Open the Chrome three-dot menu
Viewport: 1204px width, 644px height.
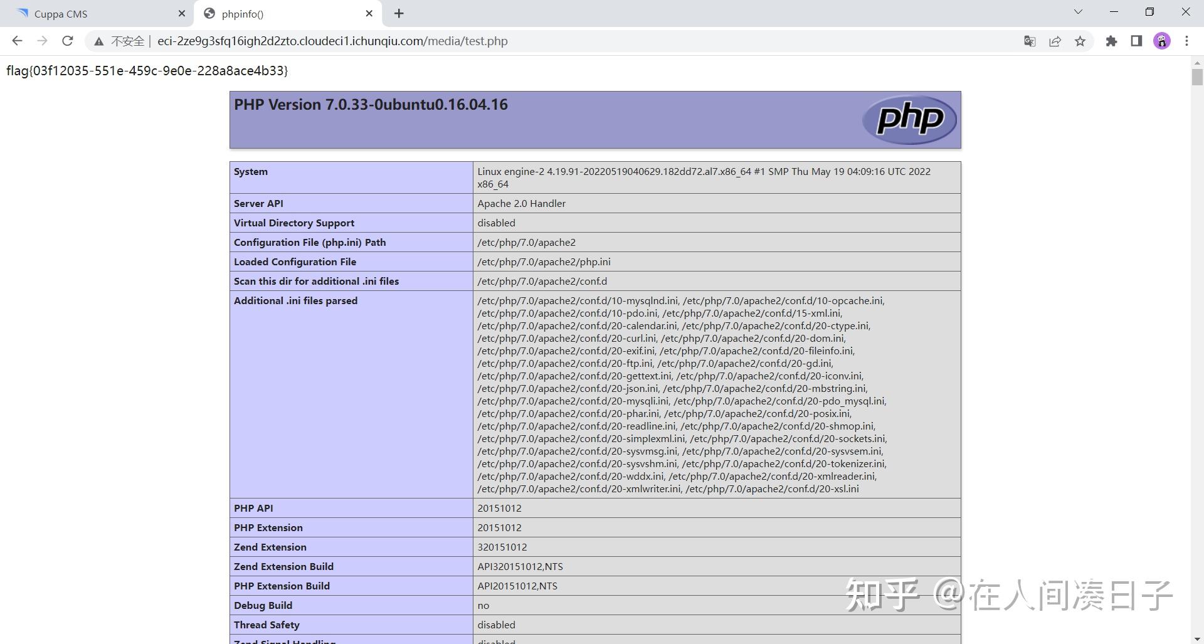click(x=1186, y=41)
